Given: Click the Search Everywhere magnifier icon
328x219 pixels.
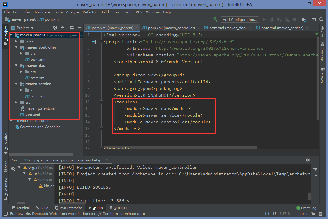Looking at the screenshot, I should (321, 19).
